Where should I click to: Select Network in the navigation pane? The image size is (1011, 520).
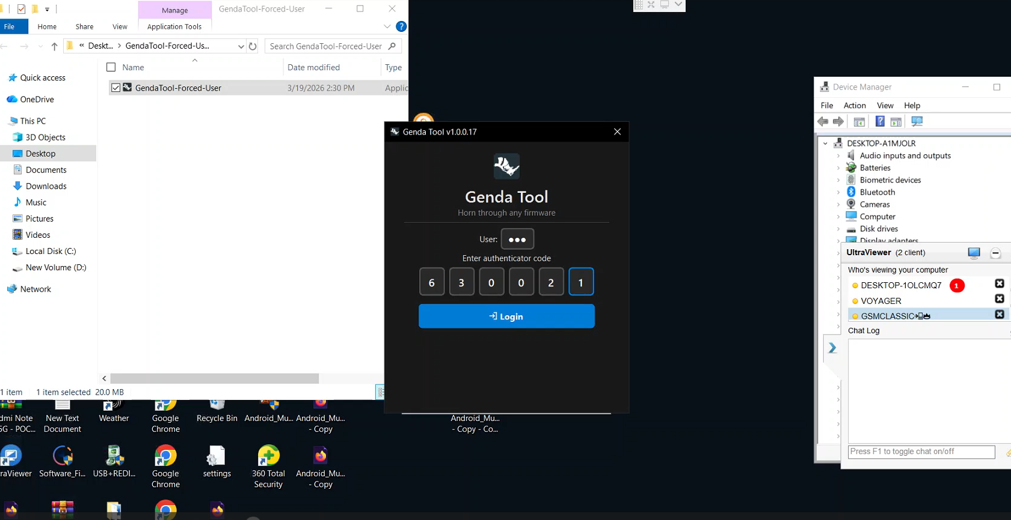click(x=35, y=289)
